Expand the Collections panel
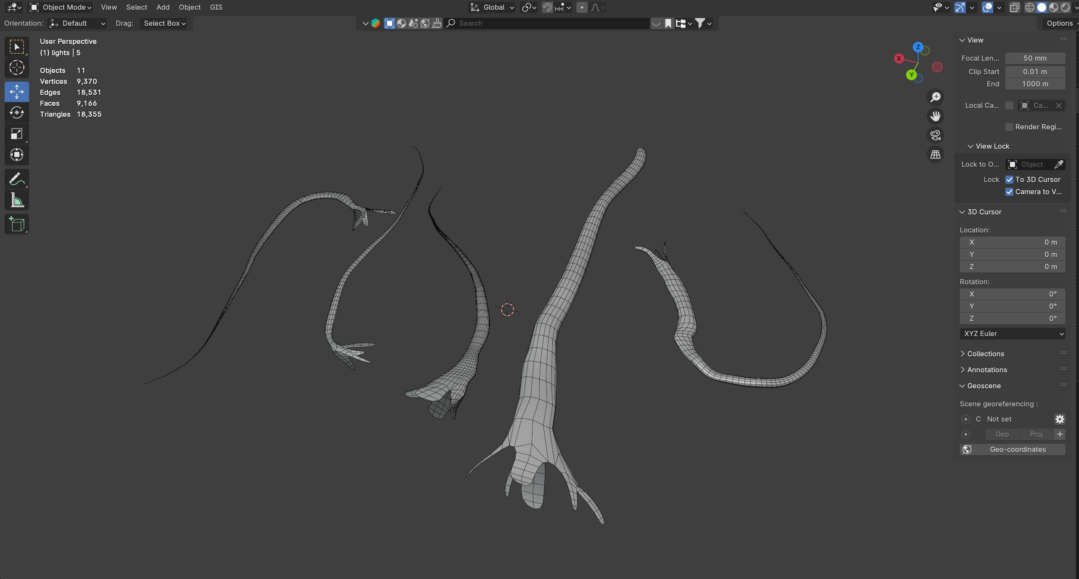The height and width of the screenshot is (579, 1079). tap(985, 354)
